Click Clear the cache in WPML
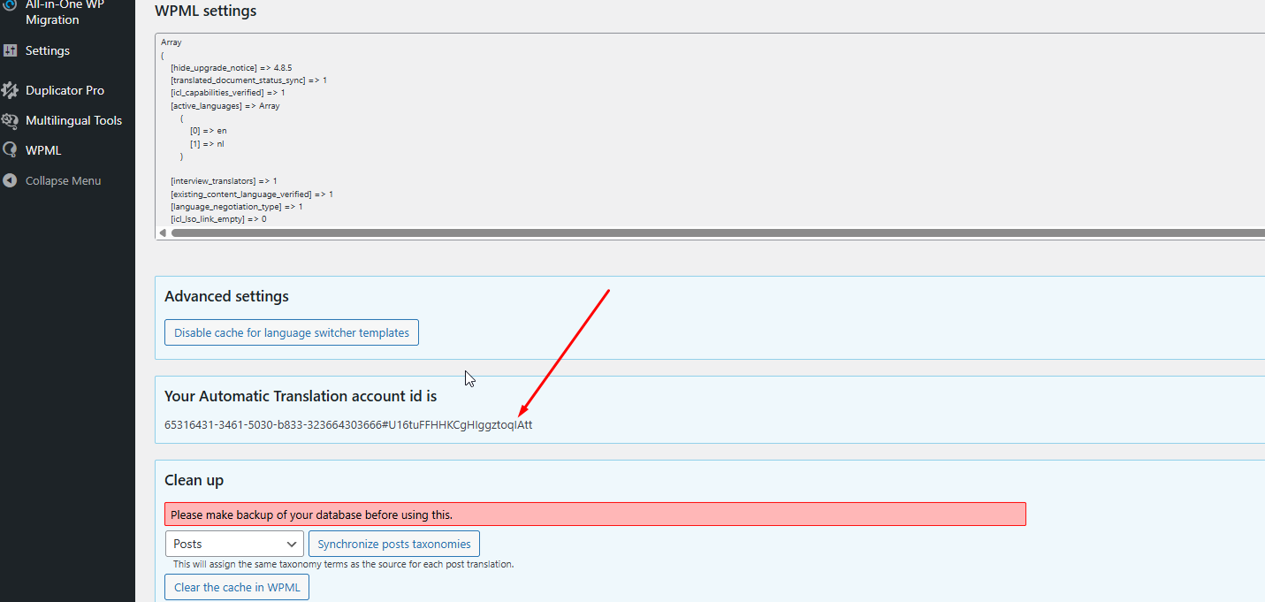Image resolution: width=1265 pixels, height=602 pixels. click(x=237, y=587)
